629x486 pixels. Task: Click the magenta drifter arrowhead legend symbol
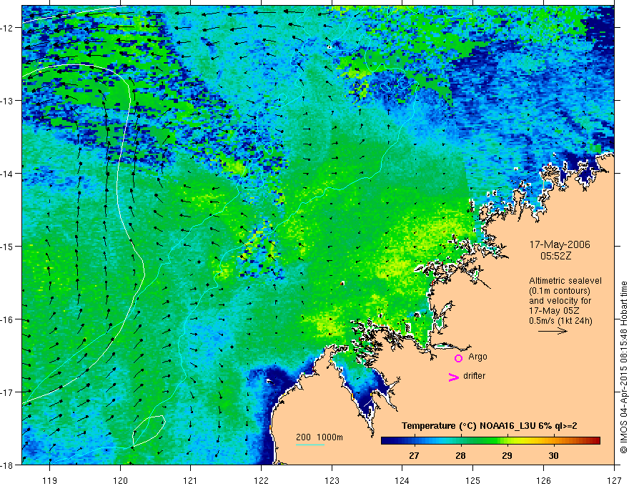click(x=454, y=377)
